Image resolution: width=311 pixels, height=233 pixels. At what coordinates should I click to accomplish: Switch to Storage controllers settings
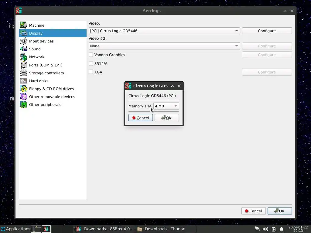(x=53, y=73)
